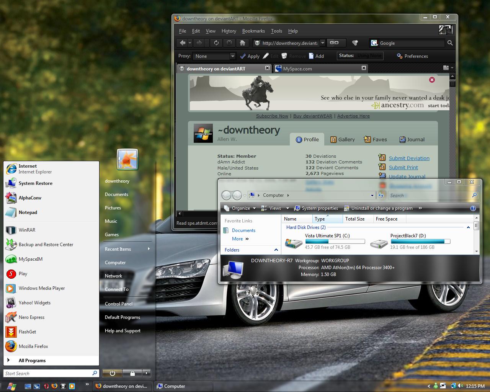Dismiss the ancestry.com ad with red X
The image size is (490, 392).
[432, 80]
